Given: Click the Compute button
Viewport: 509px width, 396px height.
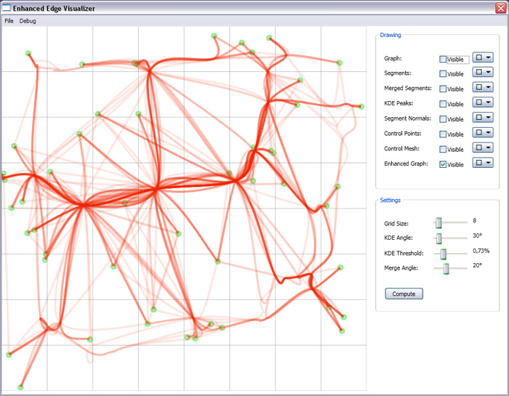Looking at the screenshot, I should point(404,294).
